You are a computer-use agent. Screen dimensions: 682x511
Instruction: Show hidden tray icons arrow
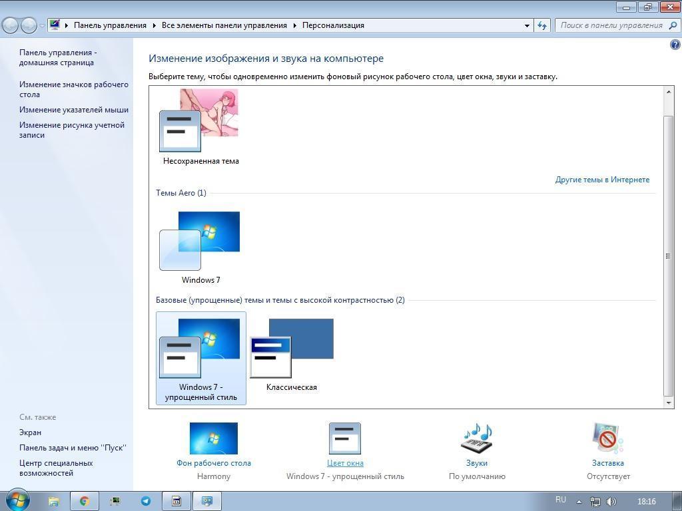[x=579, y=502]
